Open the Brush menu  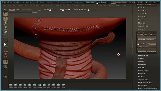[x=10, y=5]
